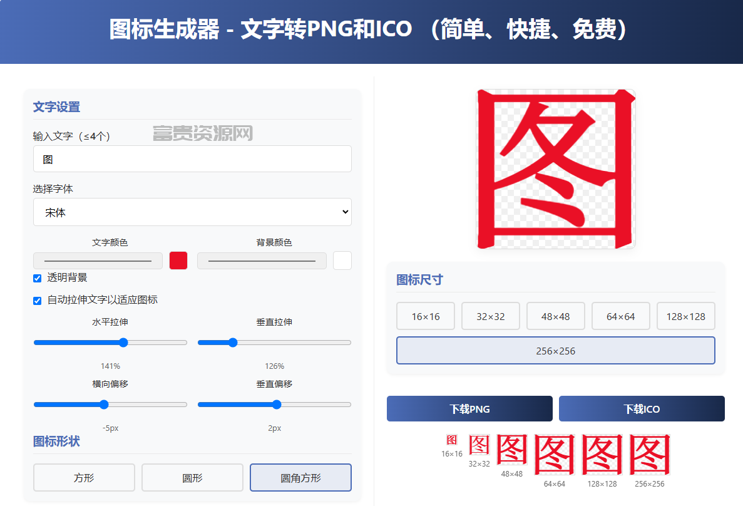This screenshot has width=743, height=506.
Task: Click the red 文字颜色 color swatch
Action: coord(178,261)
